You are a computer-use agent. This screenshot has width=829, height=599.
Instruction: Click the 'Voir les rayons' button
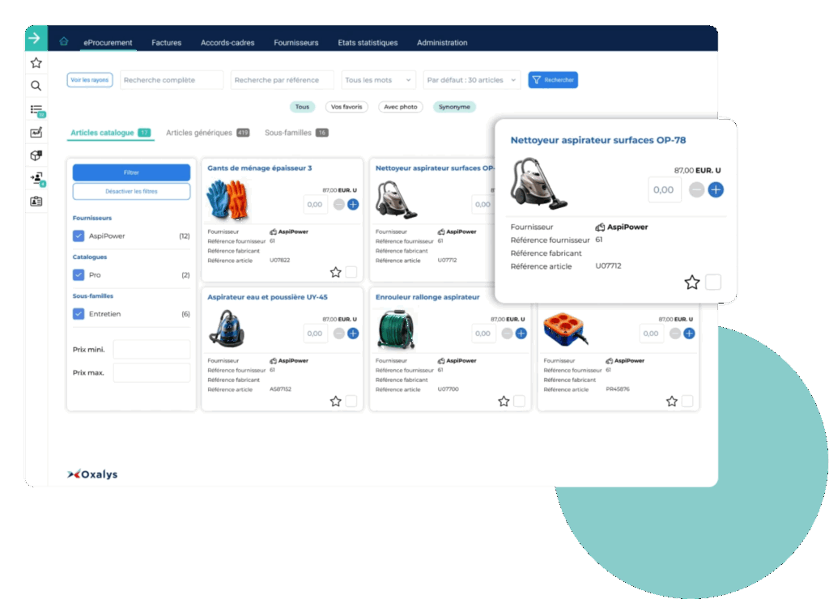(90, 80)
